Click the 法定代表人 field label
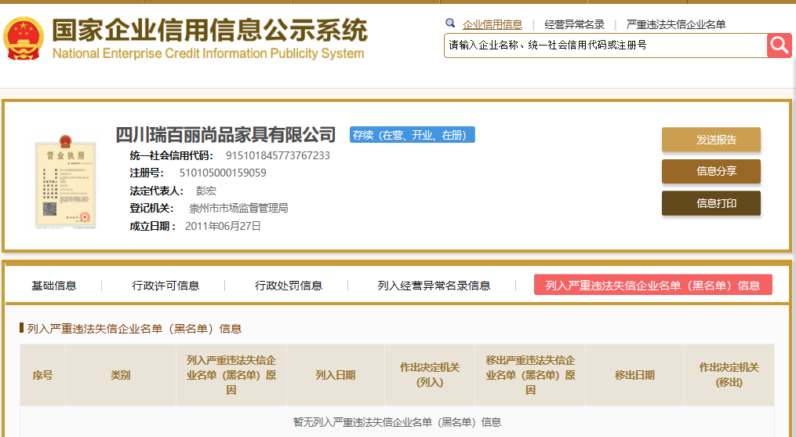796x437 pixels. coord(156,191)
